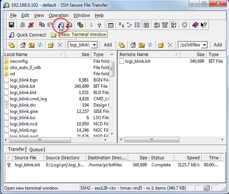Click local pane horizontal scrollbar thumb
This screenshot has height=194, width=229.
coord(40,140)
